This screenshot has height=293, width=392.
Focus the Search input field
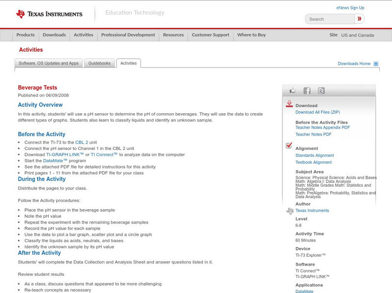330,19
